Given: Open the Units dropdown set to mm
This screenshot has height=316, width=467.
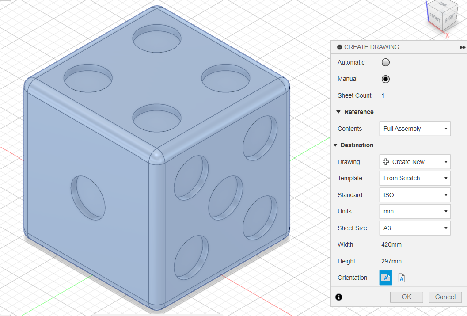Looking at the screenshot, I should (x=414, y=211).
